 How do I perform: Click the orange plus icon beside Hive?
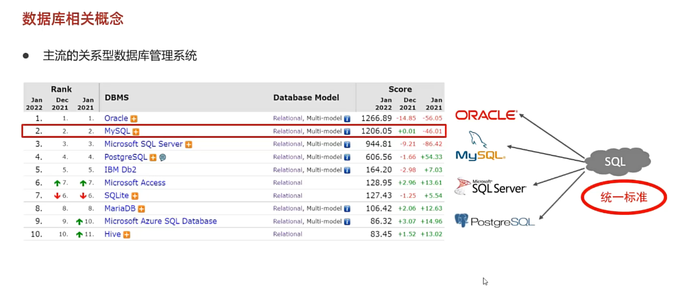click(126, 234)
